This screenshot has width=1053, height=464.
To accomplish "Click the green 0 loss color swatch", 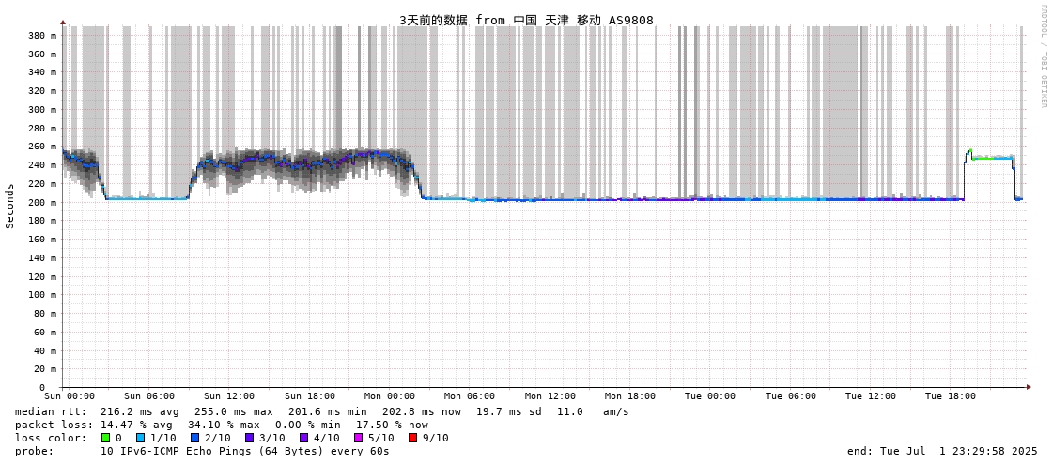I will [105, 438].
